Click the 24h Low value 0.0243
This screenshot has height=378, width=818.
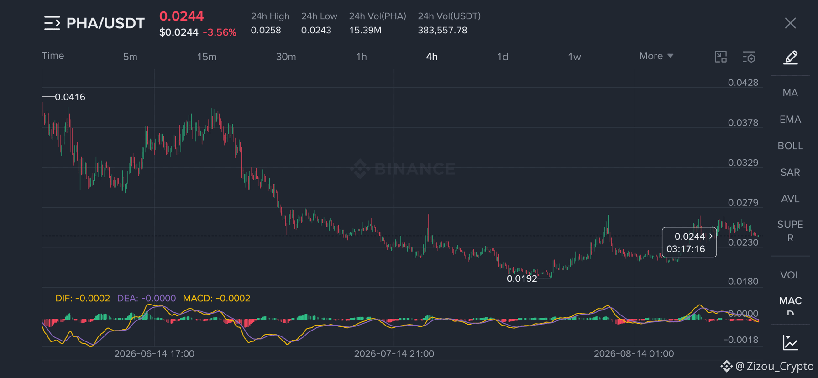point(316,30)
